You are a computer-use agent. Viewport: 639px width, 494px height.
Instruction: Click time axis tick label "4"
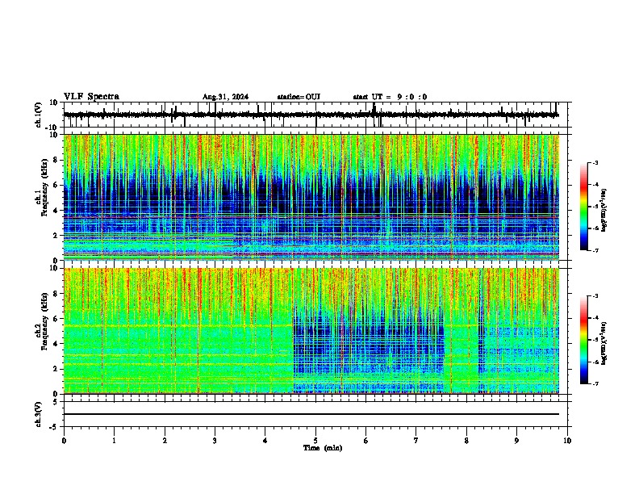[265, 441]
